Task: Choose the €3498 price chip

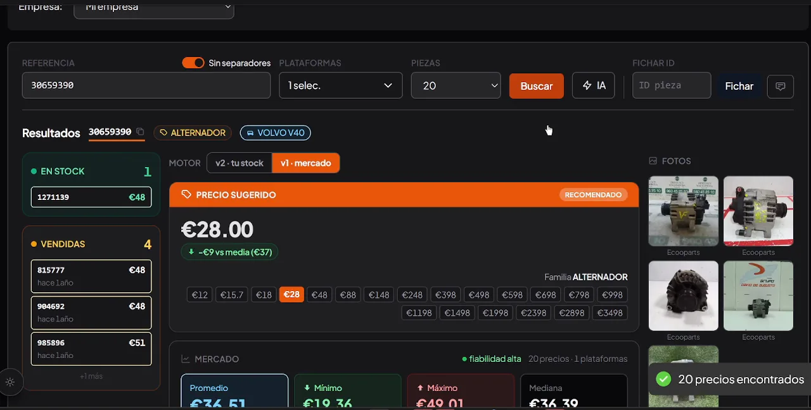Action: pyautogui.click(x=610, y=313)
